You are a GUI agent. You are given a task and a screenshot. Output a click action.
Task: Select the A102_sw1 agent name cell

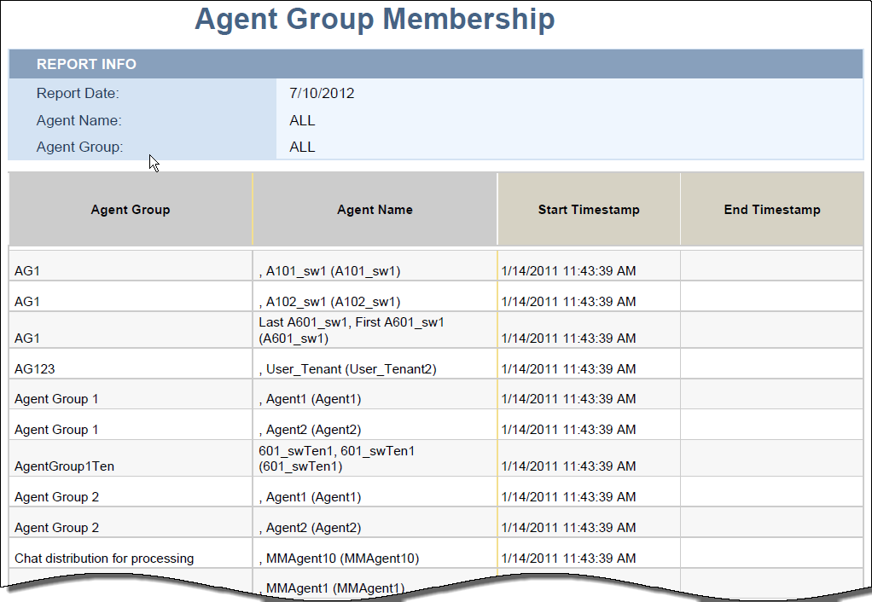click(x=329, y=302)
